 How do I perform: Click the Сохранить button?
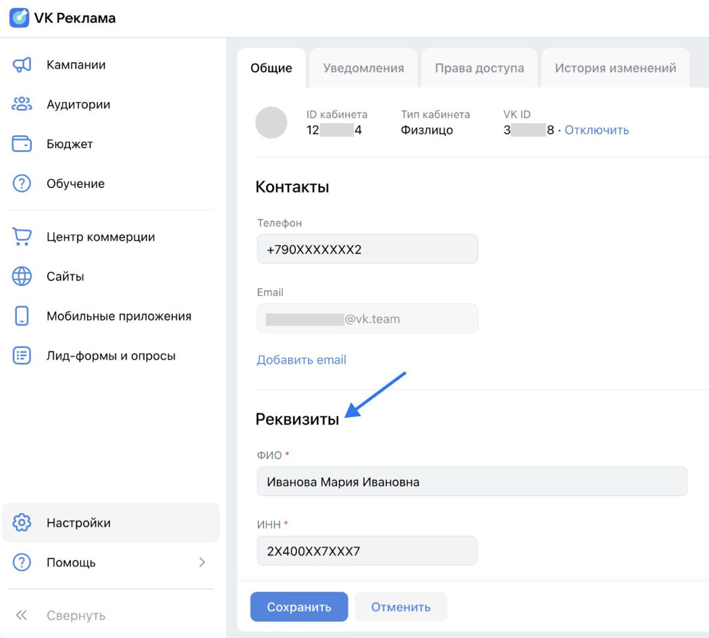[x=299, y=606]
